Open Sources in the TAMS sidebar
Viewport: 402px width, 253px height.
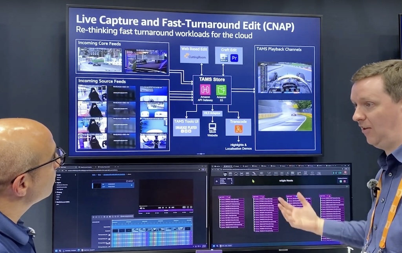click(59, 177)
